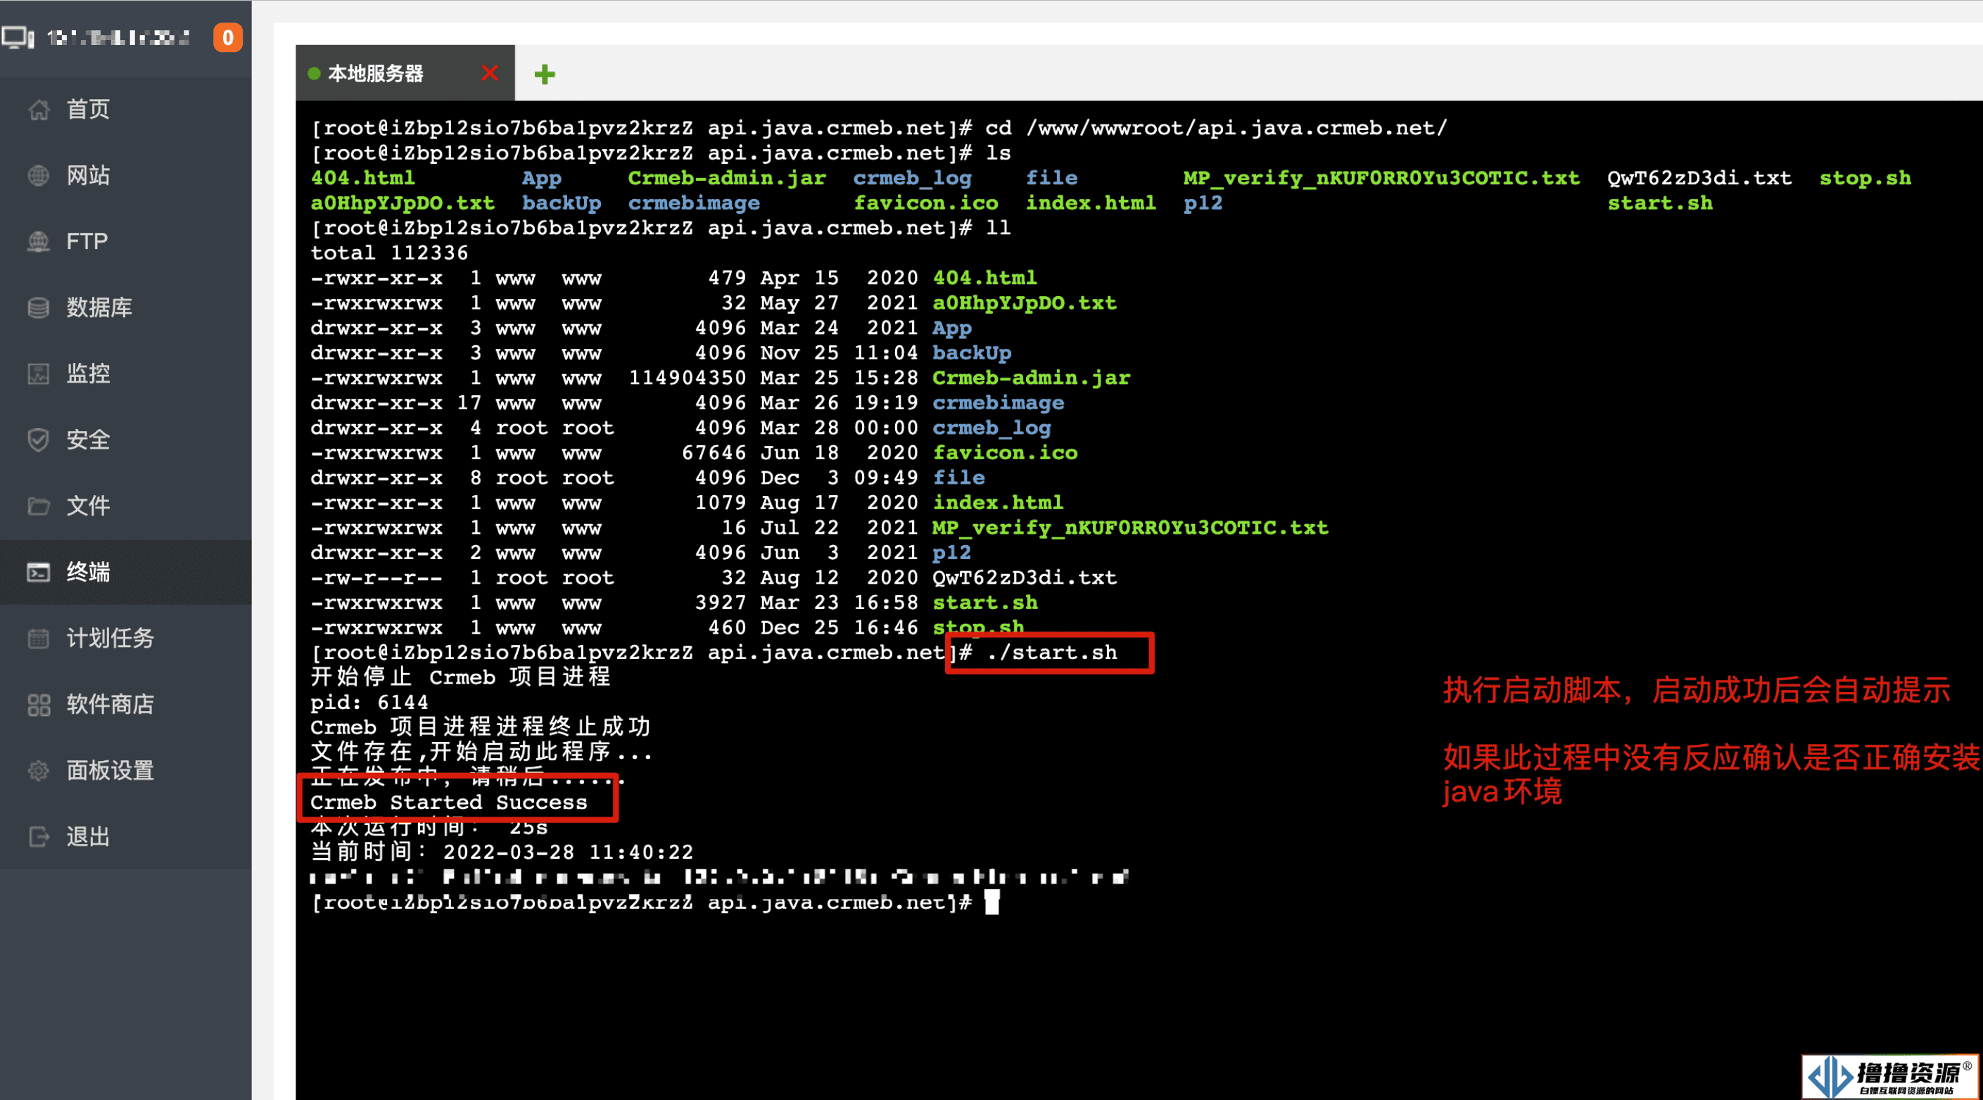1983x1100 pixels.
Task: Click the calendar icon beside 计划任务
Action: coord(39,639)
